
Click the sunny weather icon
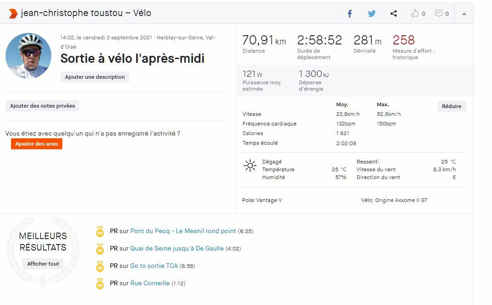click(x=250, y=166)
